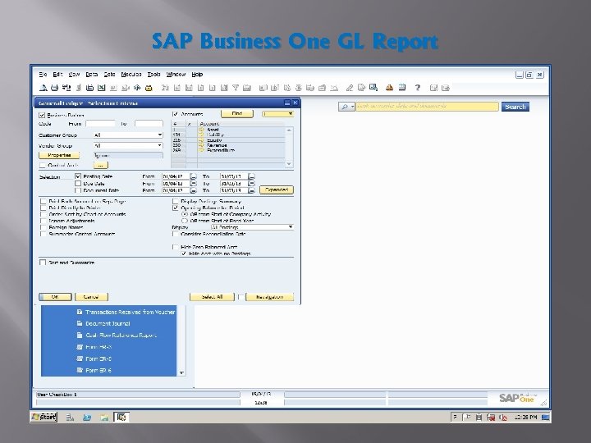The width and height of the screenshot is (591, 443).
Task: Open the Calendar toolbar icon
Action: pyautogui.click(x=402, y=88)
